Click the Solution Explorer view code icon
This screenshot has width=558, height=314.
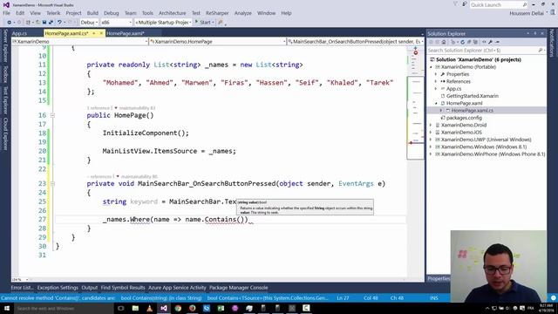coord(484,42)
